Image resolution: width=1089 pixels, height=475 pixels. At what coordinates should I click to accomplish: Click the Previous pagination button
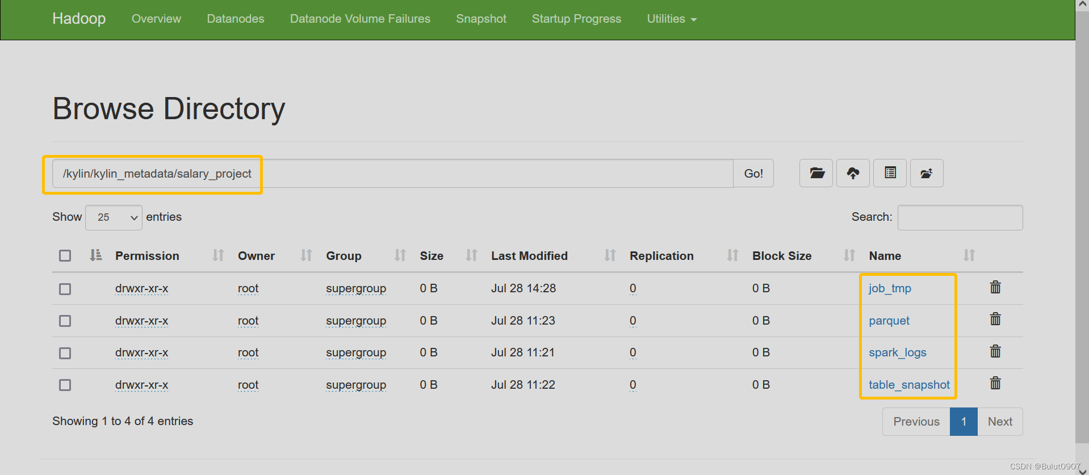(916, 422)
